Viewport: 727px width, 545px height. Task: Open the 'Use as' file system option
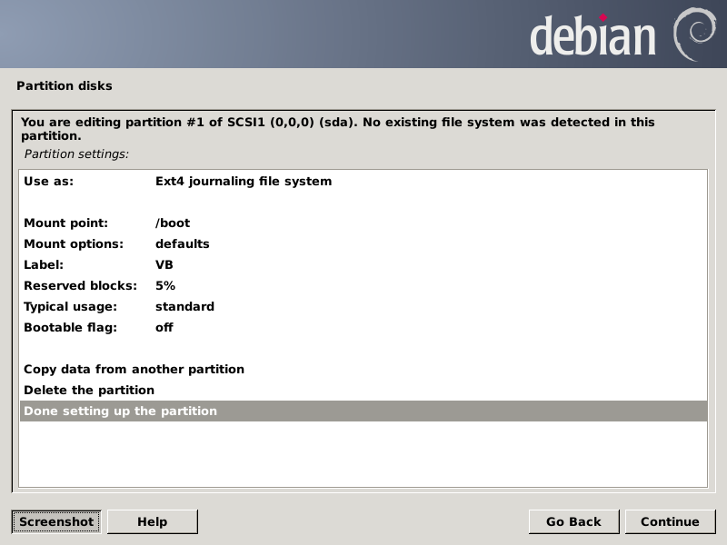49,181
